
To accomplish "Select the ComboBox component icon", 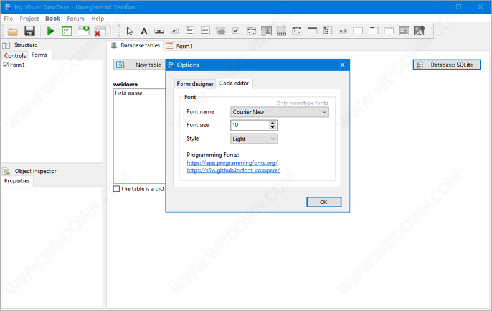I will point(220,30).
